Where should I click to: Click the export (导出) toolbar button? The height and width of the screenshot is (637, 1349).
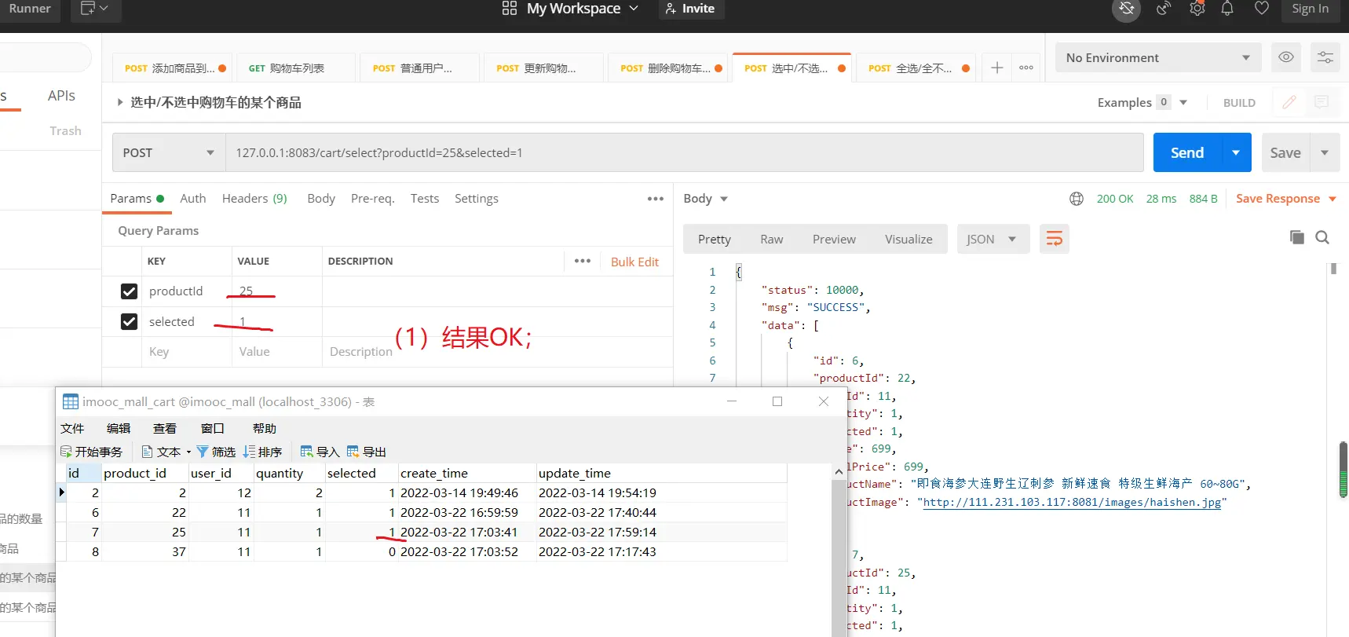point(367,452)
